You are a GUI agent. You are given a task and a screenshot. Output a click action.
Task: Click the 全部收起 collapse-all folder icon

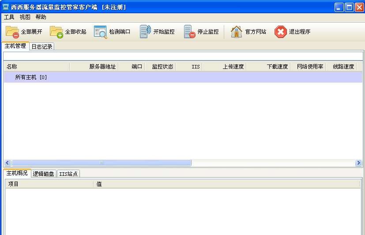pyautogui.click(x=56, y=32)
